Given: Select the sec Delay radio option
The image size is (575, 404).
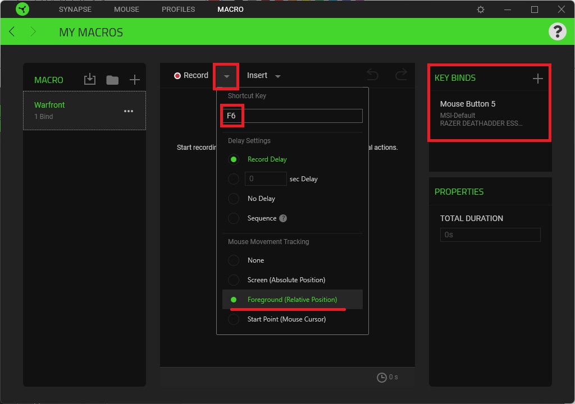Looking at the screenshot, I should (234, 179).
